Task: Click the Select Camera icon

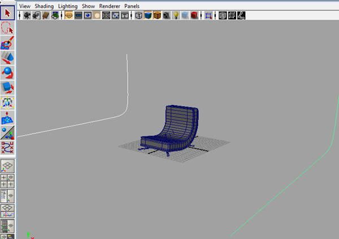Action: (x=25, y=16)
